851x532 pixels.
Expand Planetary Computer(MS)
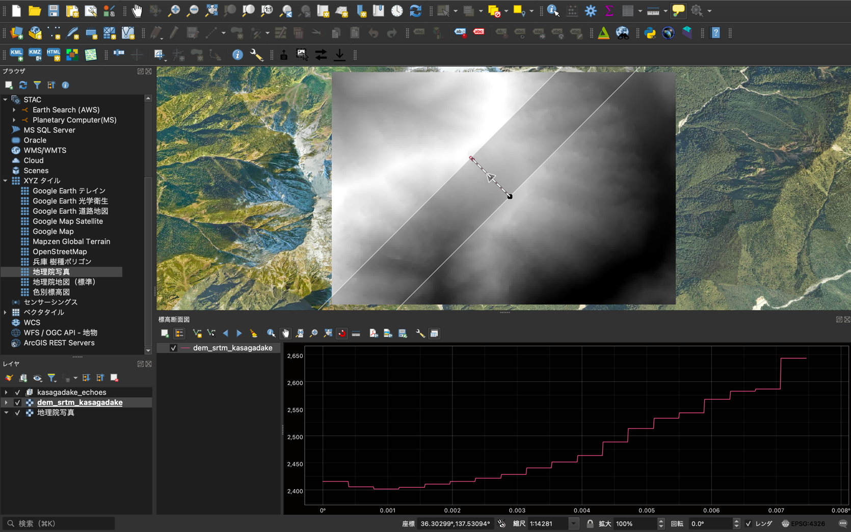14,120
